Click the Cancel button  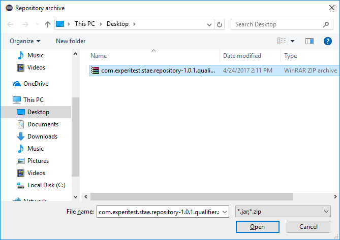click(x=308, y=227)
